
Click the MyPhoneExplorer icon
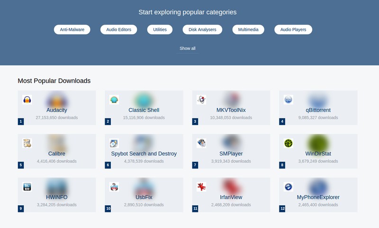(x=289, y=187)
